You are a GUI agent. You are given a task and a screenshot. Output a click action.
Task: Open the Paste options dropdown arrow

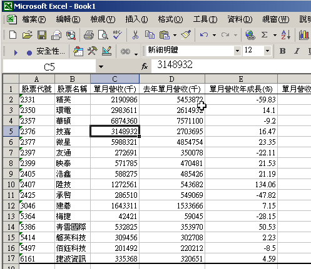pyautogui.click(x=175, y=35)
